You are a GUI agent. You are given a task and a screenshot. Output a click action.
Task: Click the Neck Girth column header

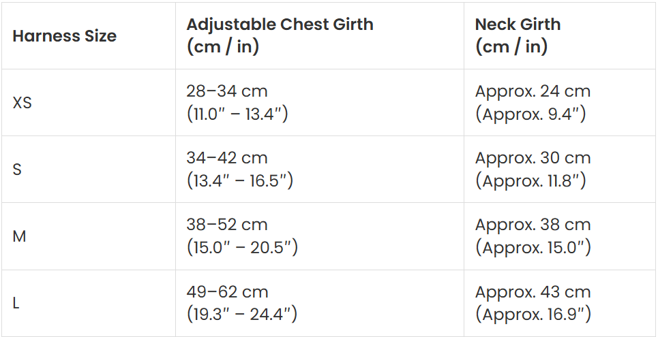(518, 25)
